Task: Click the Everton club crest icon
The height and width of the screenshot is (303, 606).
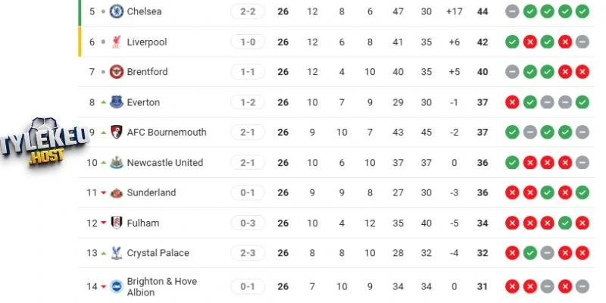Action: tap(117, 102)
